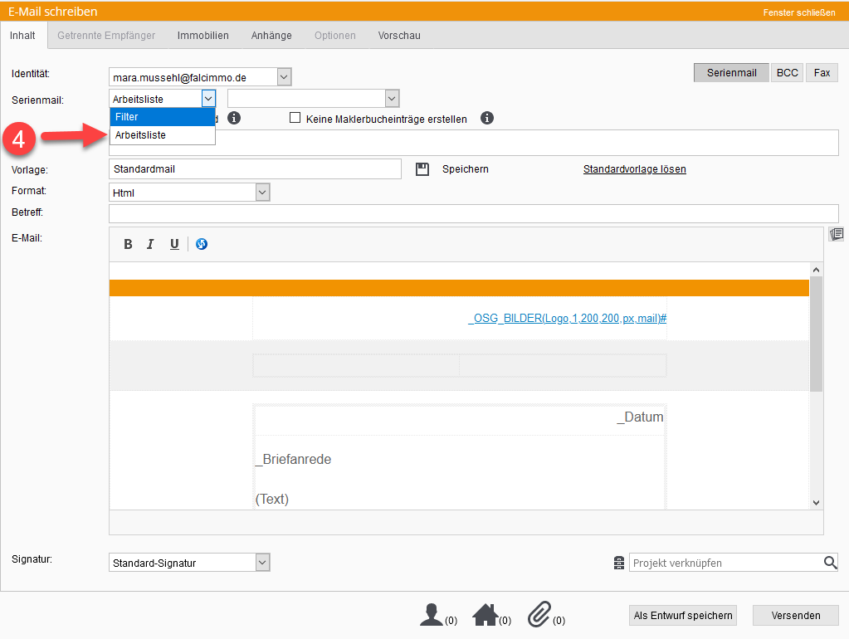Switch to the Anhänge tab
Image resolution: width=849 pixels, height=639 pixels.
[271, 36]
